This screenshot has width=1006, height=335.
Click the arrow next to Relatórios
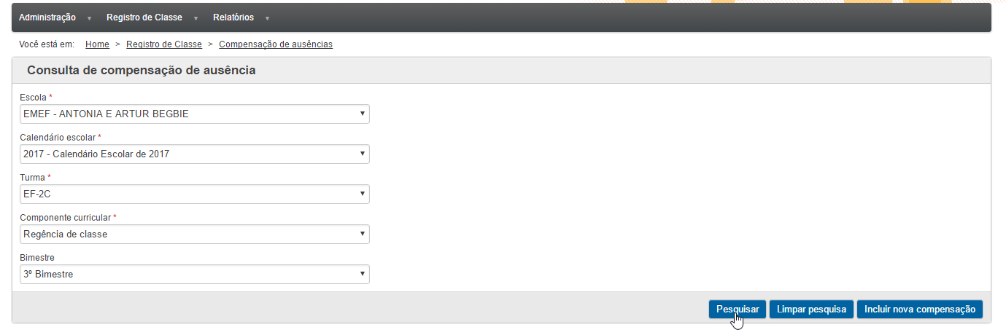click(267, 18)
